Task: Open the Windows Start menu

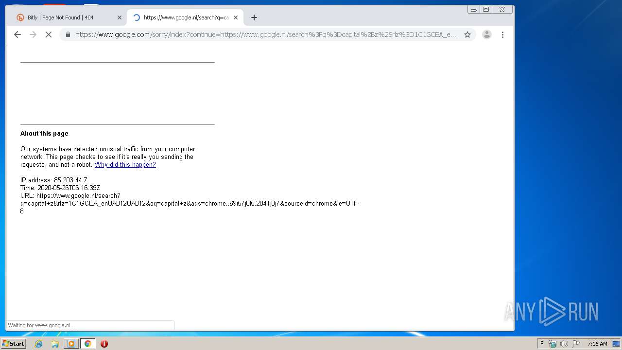Action: pos(14,343)
